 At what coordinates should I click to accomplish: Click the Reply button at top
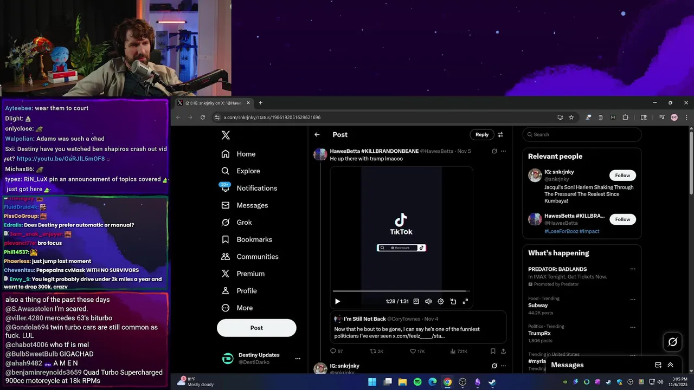[482, 134]
